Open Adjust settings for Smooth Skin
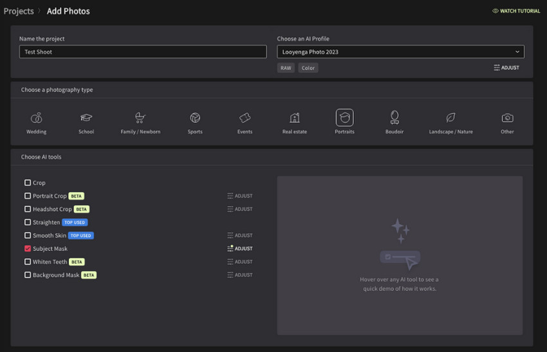The image size is (547, 352). click(x=240, y=236)
